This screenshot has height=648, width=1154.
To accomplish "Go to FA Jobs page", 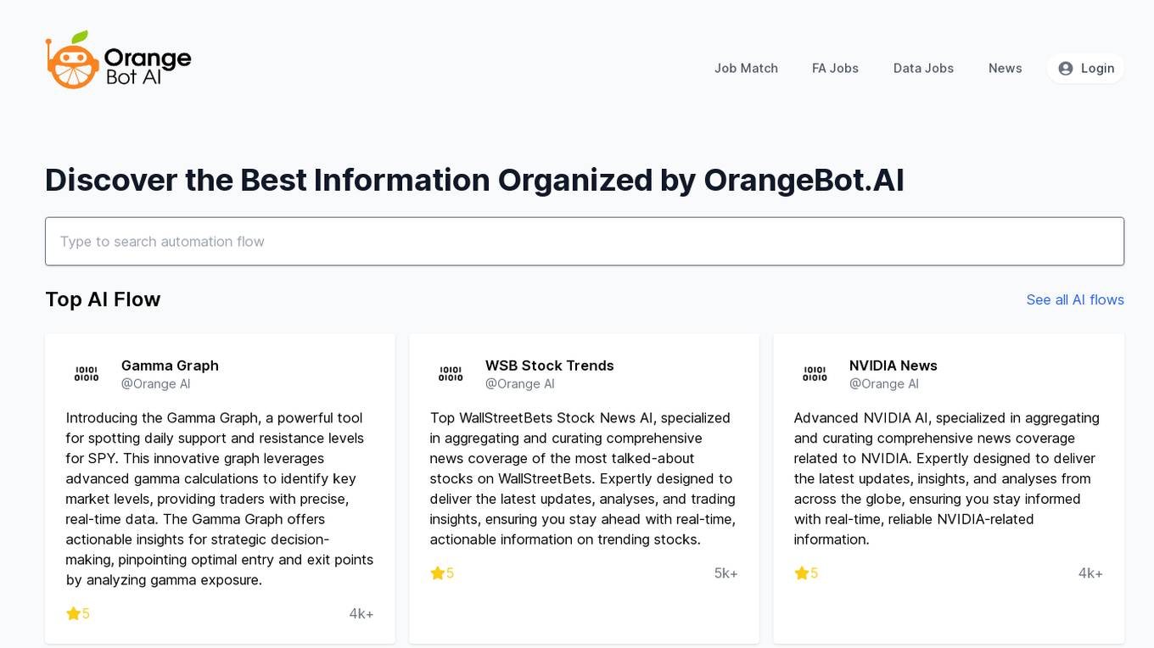I will tap(835, 69).
